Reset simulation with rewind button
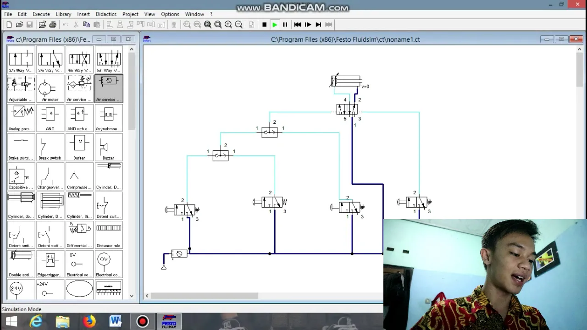587x330 pixels. click(298, 25)
